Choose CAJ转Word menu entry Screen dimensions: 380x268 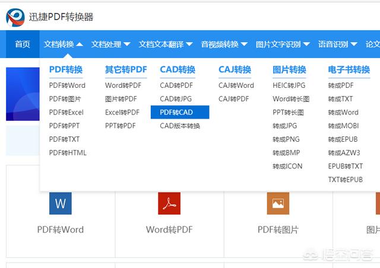[x=236, y=85]
